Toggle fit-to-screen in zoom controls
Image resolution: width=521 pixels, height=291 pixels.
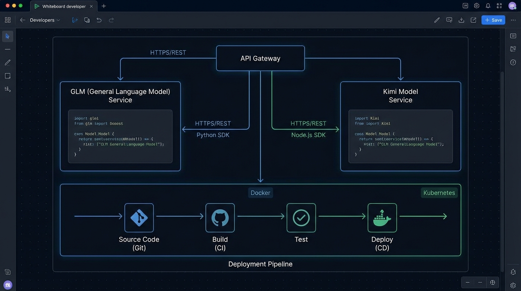493,282
